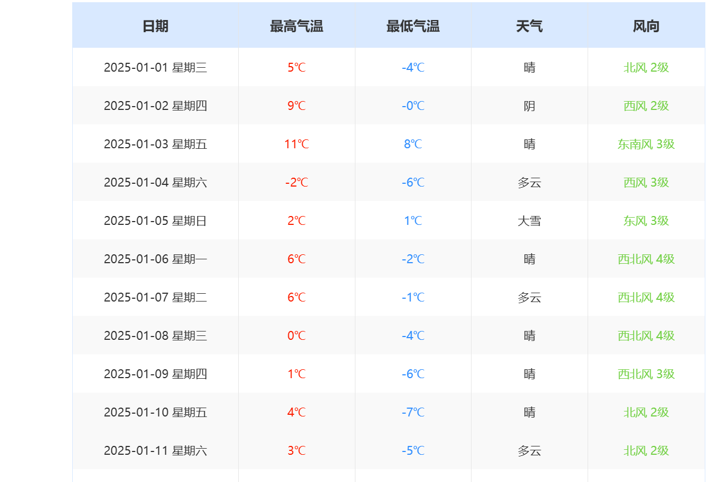Click low temperature 1℃ for 2025-01-05
This screenshot has height=482, width=717.
click(413, 220)
